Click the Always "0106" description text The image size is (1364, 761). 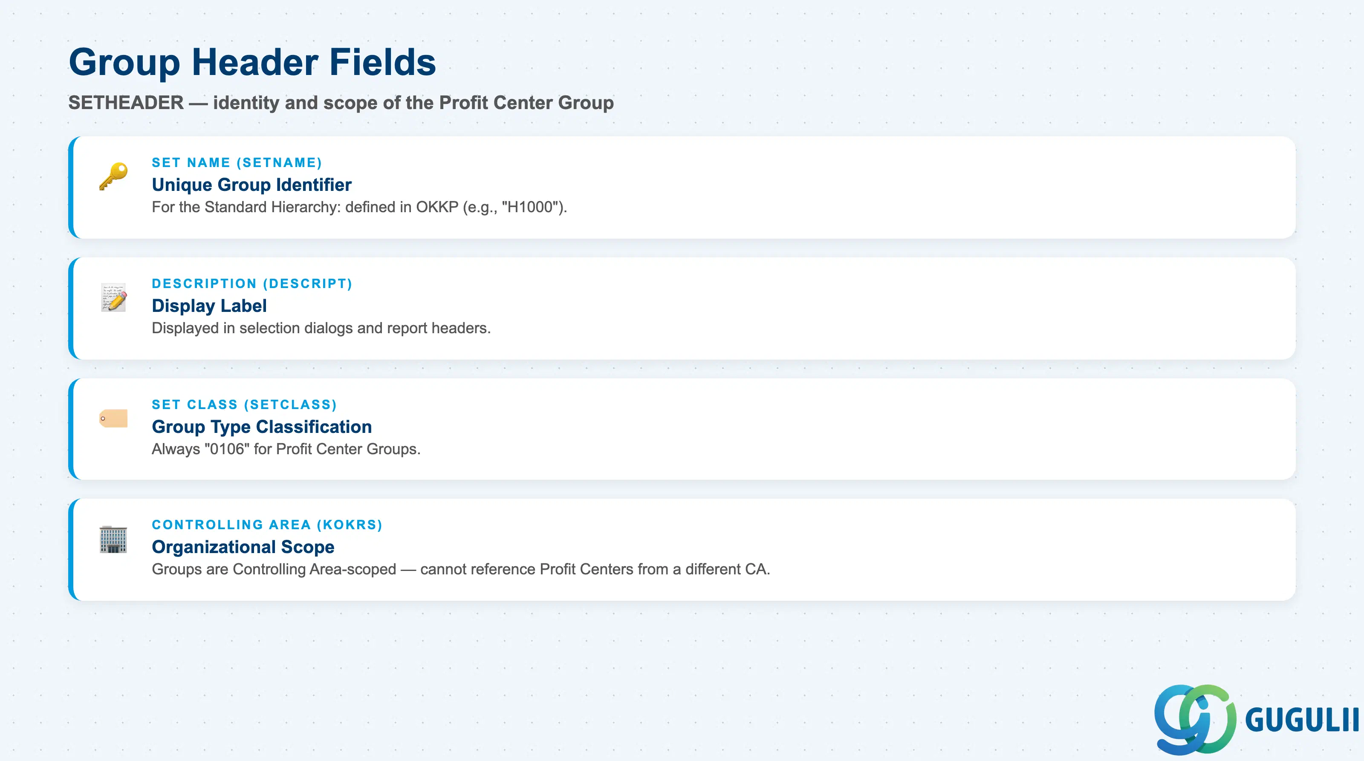286,449
